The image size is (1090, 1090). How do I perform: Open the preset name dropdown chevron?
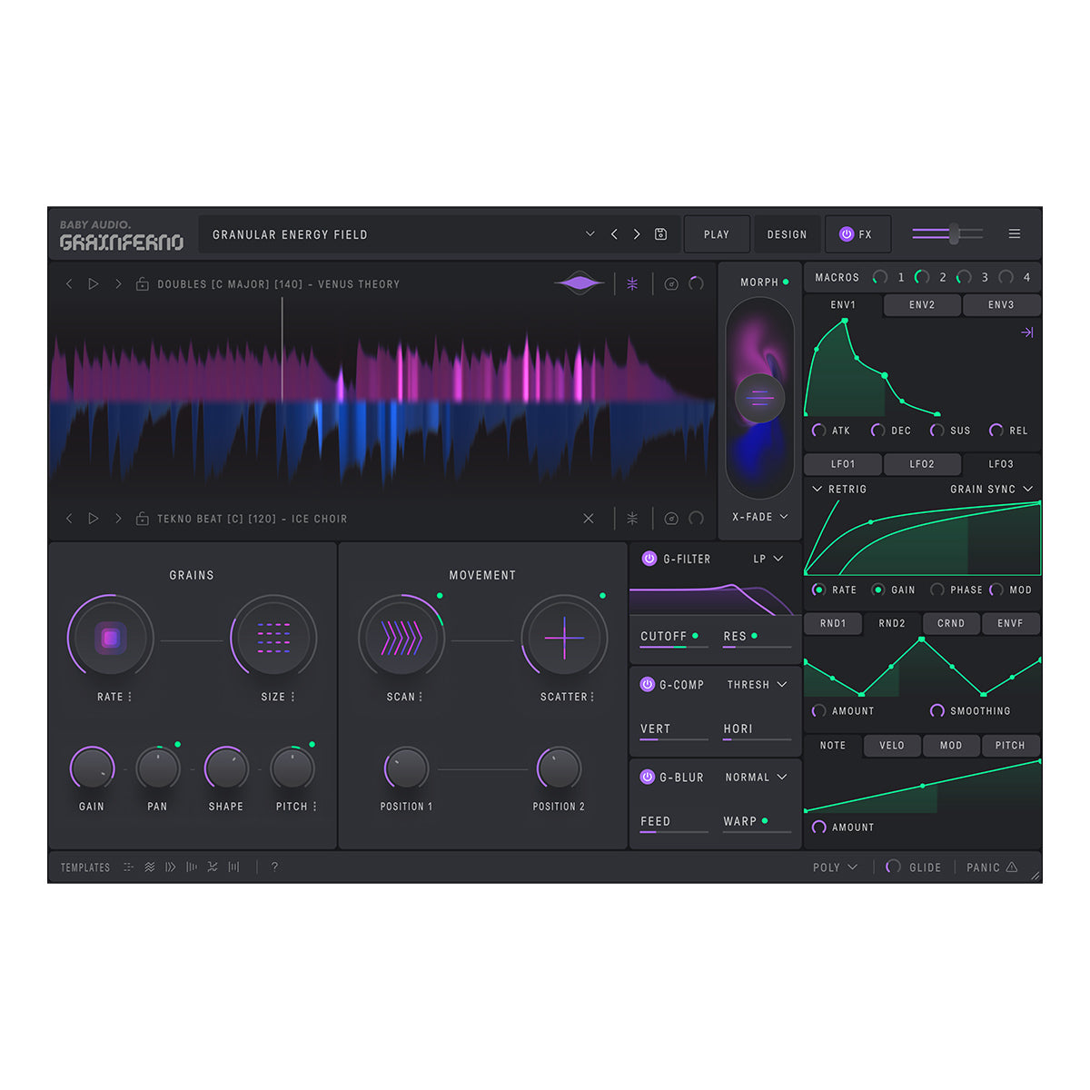590,234
